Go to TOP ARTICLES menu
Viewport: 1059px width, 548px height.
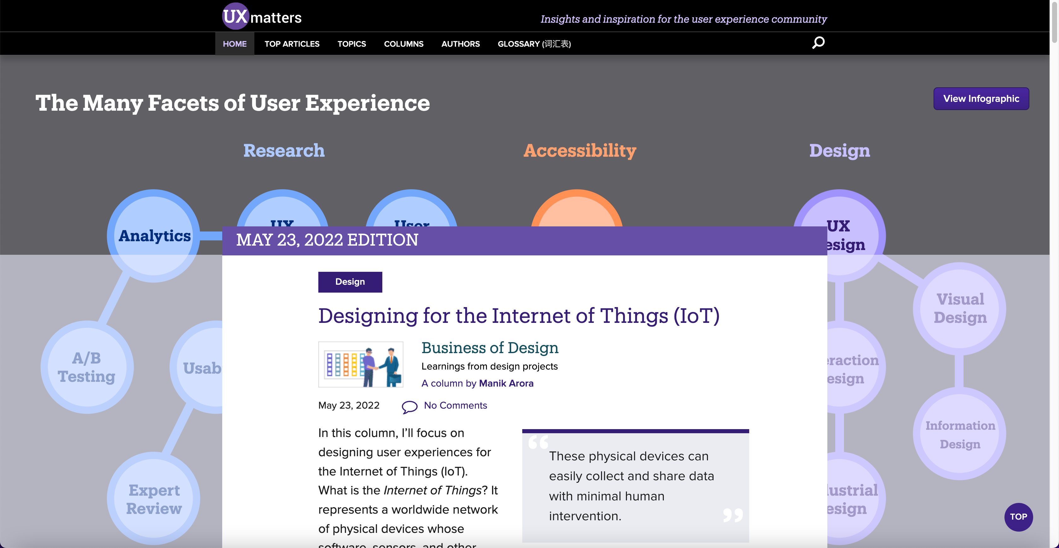click(292, 44)
